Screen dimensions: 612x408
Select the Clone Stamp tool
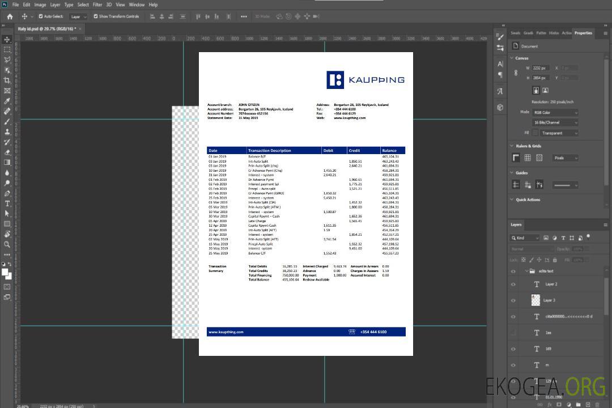click(7, 132)
